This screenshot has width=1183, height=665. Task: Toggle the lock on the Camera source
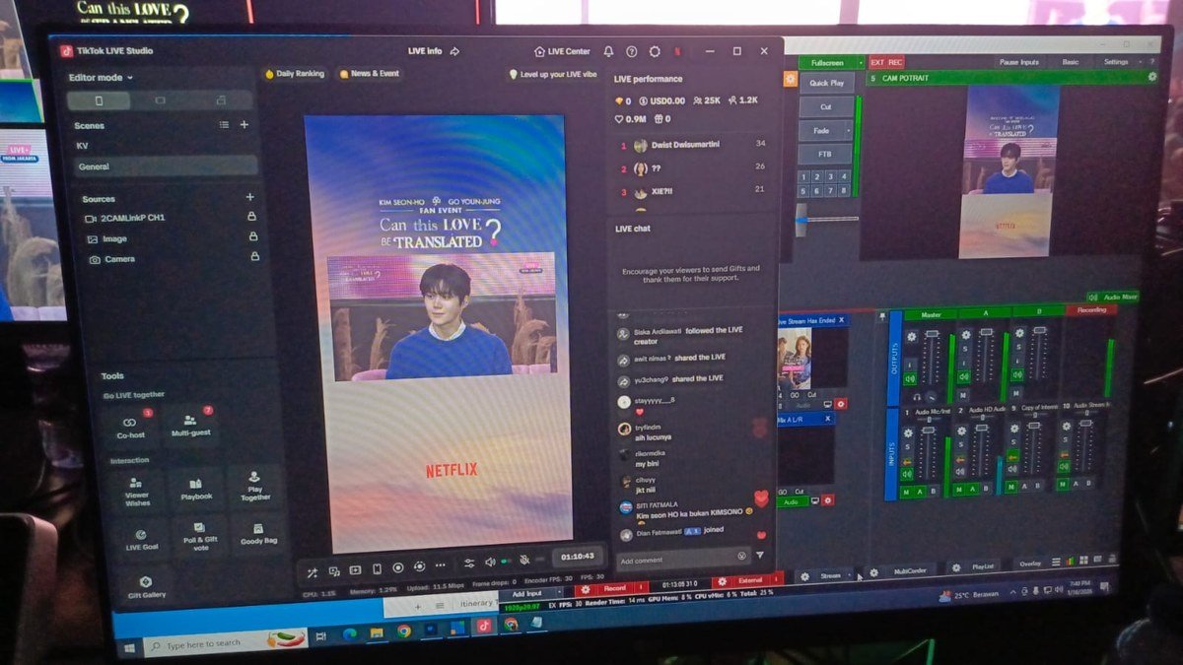254,256
